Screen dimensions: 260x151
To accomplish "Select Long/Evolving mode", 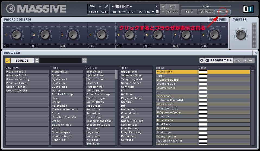I will (136, 132).
